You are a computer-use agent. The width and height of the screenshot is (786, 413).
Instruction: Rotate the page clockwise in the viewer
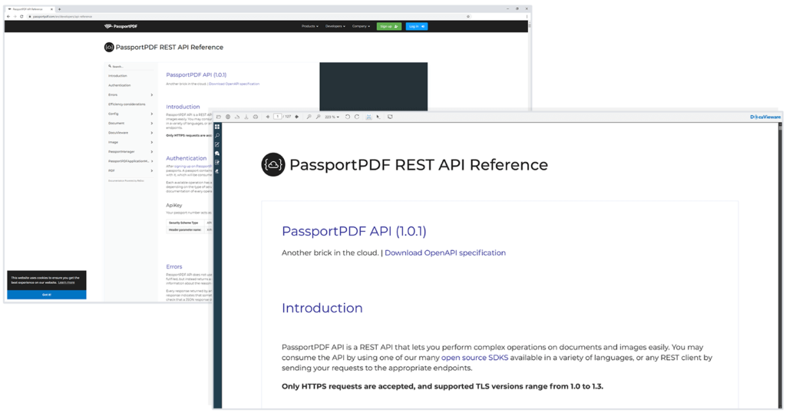tap(357, 117)
